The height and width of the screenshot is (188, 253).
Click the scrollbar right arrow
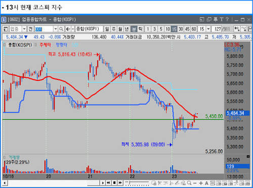coord(103,183)
